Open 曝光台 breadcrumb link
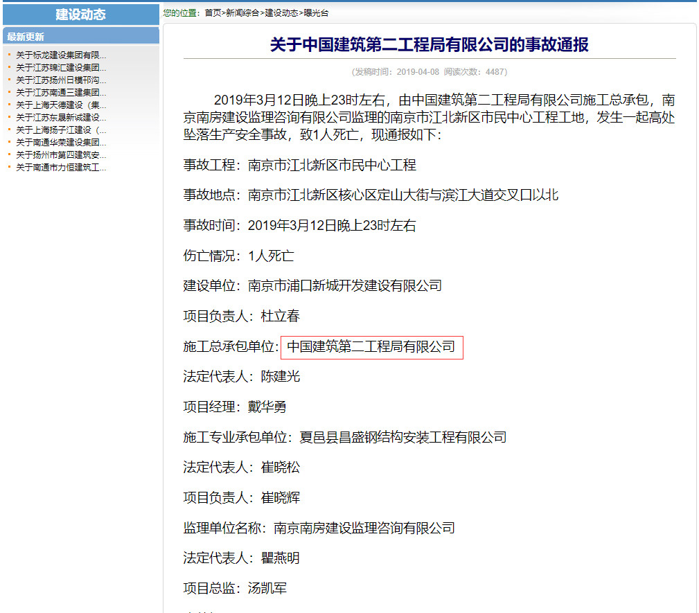Screen dimensions: 699x613 (316, 13)
